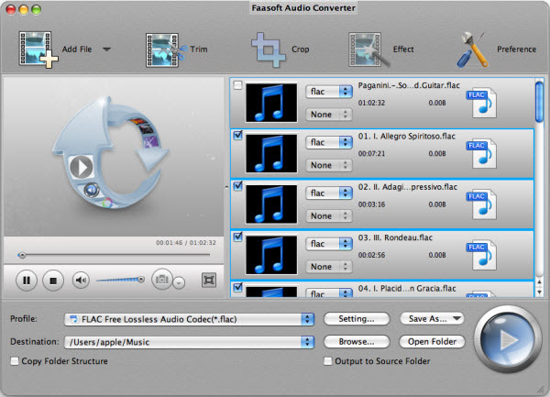
Task: Click the Crop toolbar label
Action: [x=301, y=50]
